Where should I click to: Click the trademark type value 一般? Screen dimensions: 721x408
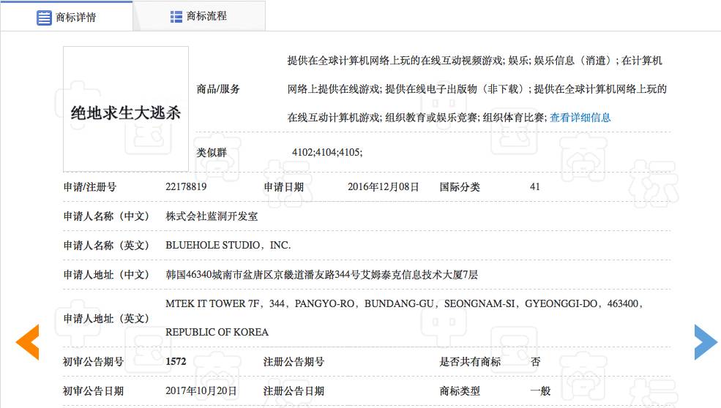click(540, 391)
